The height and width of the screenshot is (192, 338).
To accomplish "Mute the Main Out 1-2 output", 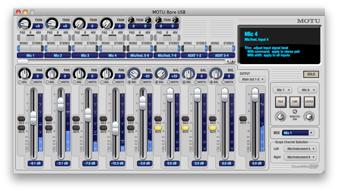I will (x=243, y=119).
